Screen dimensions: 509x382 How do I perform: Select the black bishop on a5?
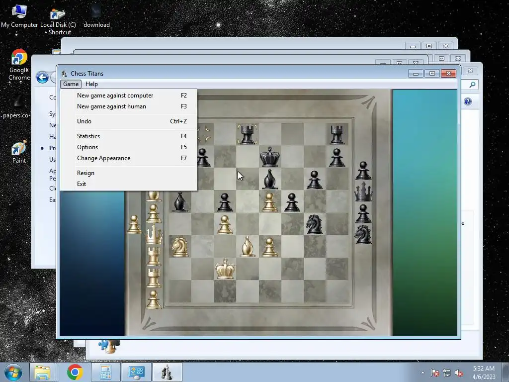pos(180,201)
